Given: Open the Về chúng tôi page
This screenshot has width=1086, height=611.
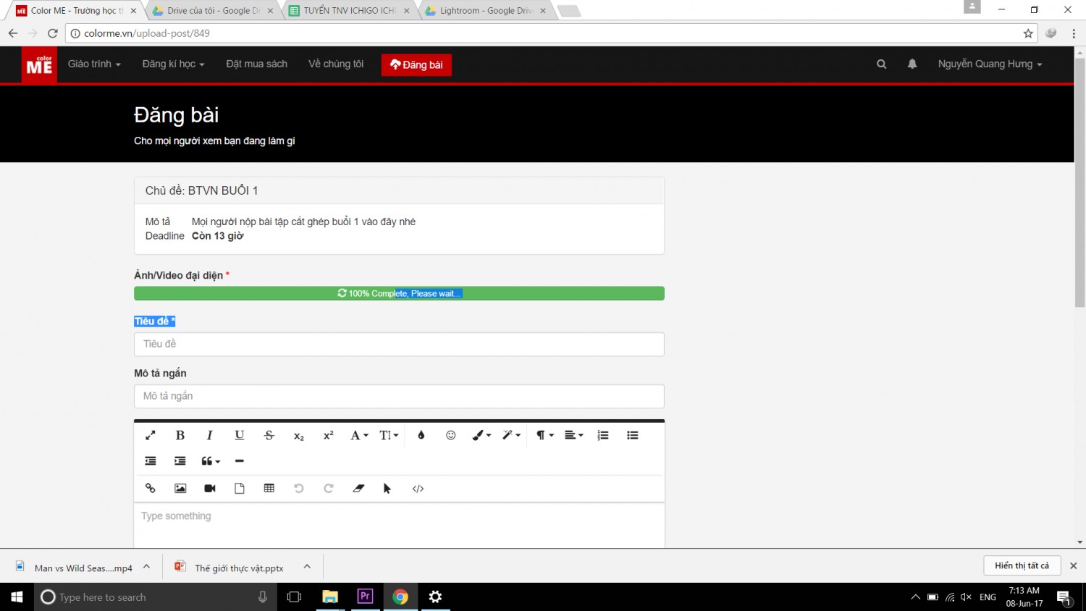Looking at the screenshot, I should [x=336, y=64].
